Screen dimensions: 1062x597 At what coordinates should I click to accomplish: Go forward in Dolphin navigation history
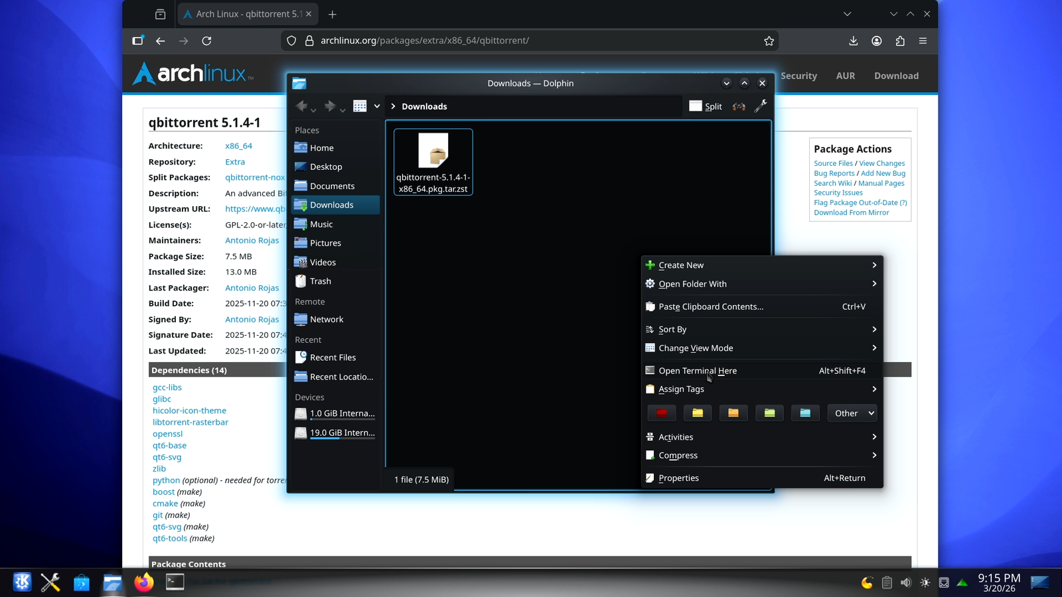coord(330,106)
